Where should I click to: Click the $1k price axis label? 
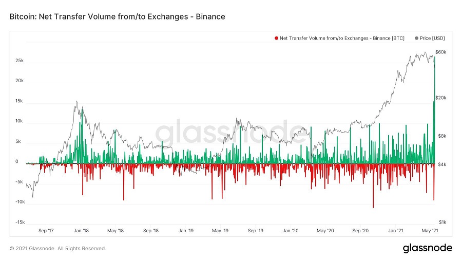coord(440,222)
